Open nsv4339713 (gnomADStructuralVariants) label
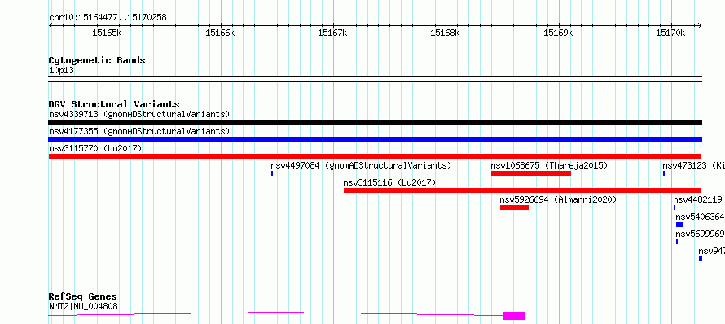The width and height of the screenshot is (725, 324). [139, 114]
